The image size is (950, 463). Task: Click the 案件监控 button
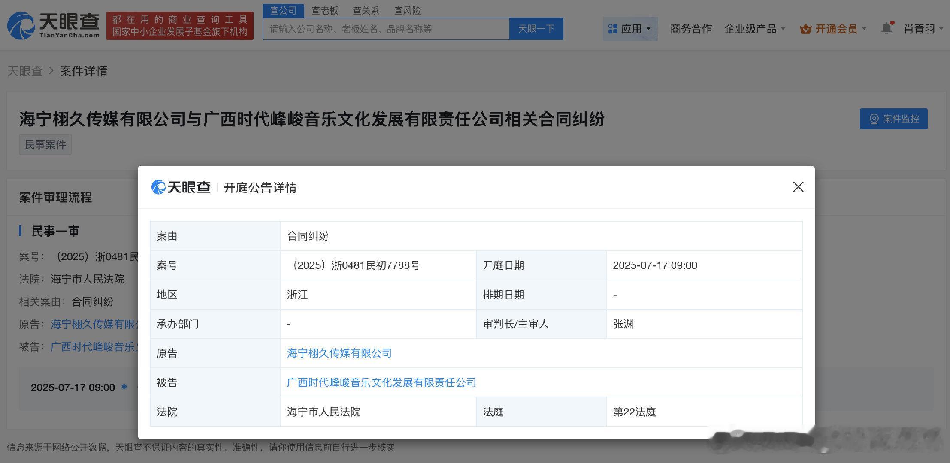point(893,119)
